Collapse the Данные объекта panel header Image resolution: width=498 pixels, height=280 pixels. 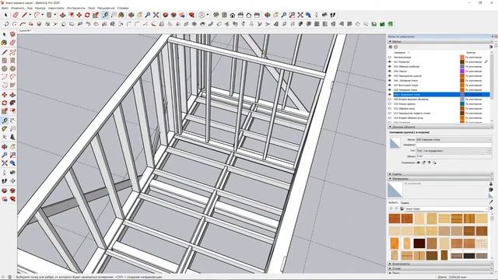(x=440, y=127)
